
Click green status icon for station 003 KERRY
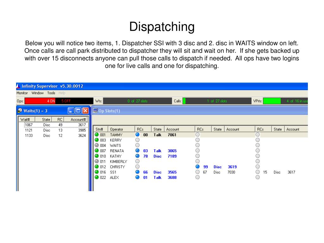[97, 140]
